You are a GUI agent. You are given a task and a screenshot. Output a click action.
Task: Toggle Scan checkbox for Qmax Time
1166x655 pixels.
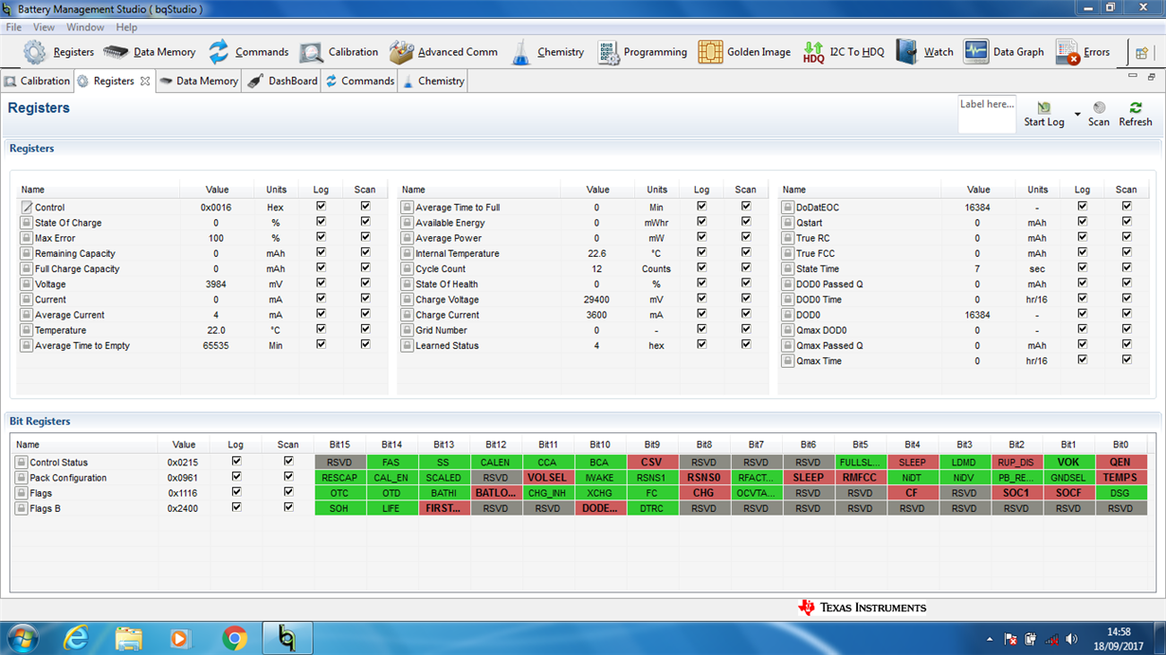(1126, 359)
